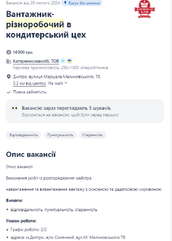
Task: Click the "3.2 км від центру" link
Action: [x=29, y=83]
